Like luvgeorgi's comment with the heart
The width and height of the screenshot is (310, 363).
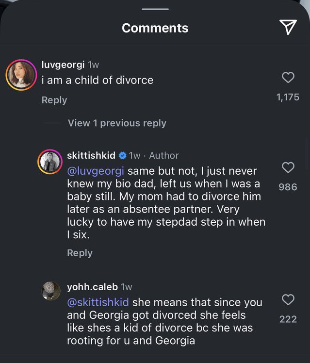pos(288,77)
